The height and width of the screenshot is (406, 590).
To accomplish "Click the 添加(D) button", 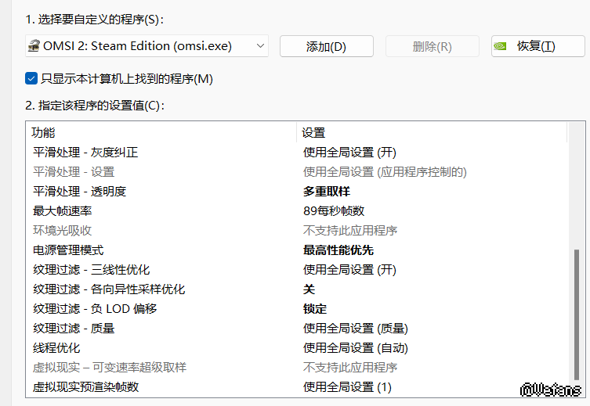I will click(326, 46).
